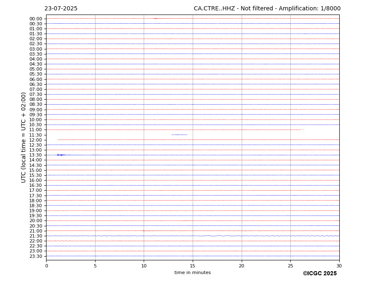Click the x-axis label 'time in minutes'
Image resolution: width=385 pixels, height=289 pixels.
click(x=193, y=272)
